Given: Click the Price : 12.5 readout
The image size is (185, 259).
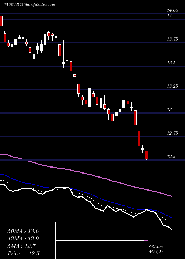Looking at the screenshot, I should coord(23,253).
